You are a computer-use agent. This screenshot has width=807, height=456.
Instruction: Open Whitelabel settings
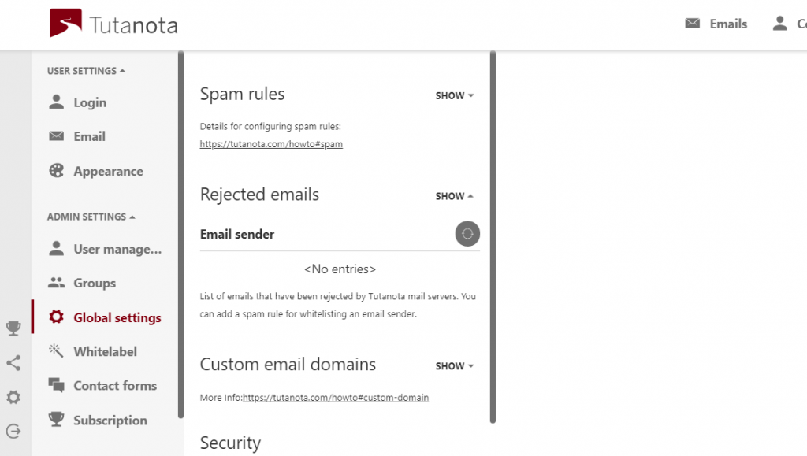coord(105,351)
